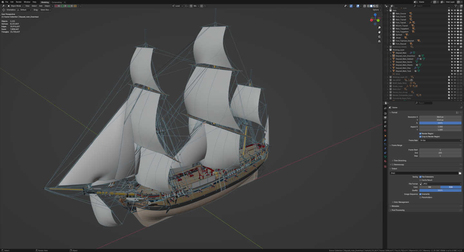Open the Drag Select Box dropdown
This screenshot has width=464, height=252.
(45, 10)
